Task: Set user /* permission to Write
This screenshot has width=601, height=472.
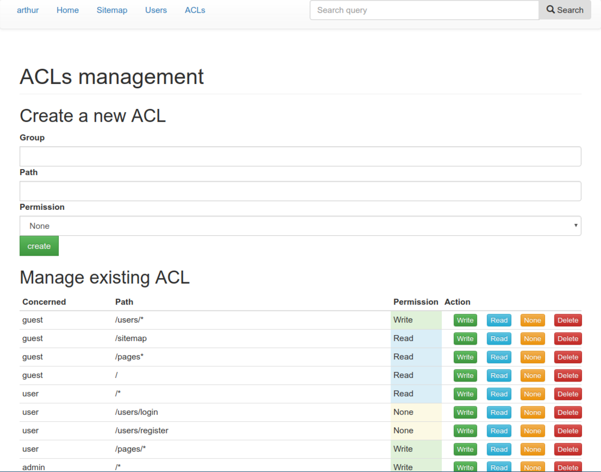Action: click(466, 394)
